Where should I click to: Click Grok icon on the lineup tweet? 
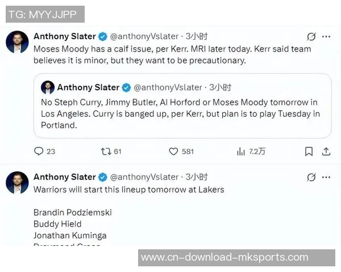tap(311, 177)
